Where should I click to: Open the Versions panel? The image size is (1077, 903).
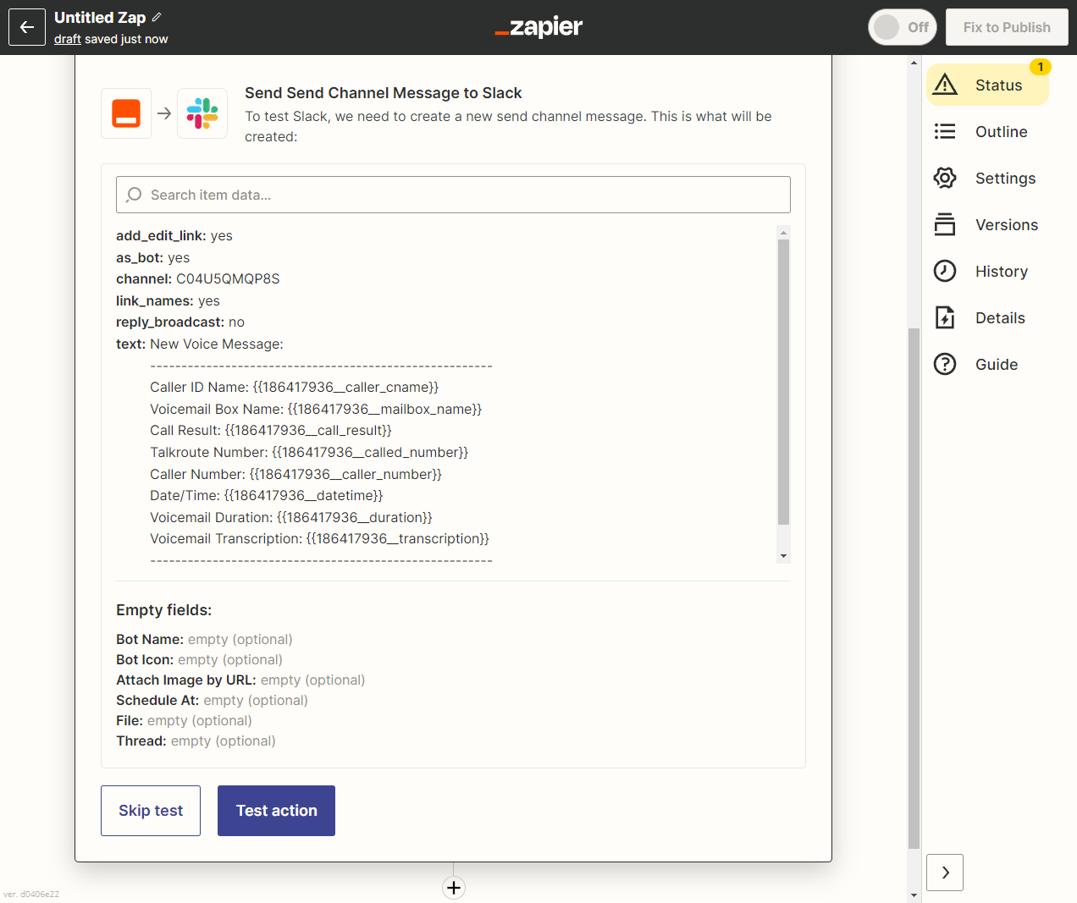coord(987,224)
